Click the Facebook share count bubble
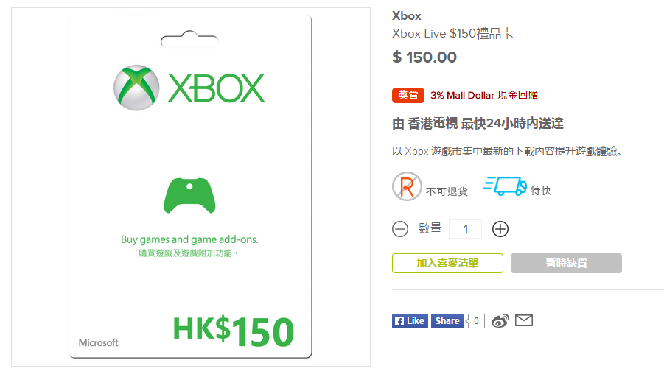The width and height of the screenshot is (664, 377). 475,321
